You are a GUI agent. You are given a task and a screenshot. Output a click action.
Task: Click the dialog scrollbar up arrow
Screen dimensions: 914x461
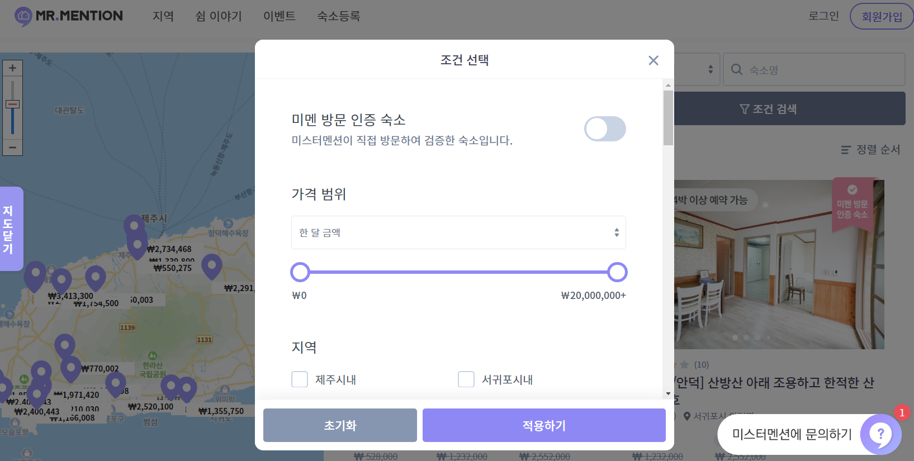click(668, 85)
